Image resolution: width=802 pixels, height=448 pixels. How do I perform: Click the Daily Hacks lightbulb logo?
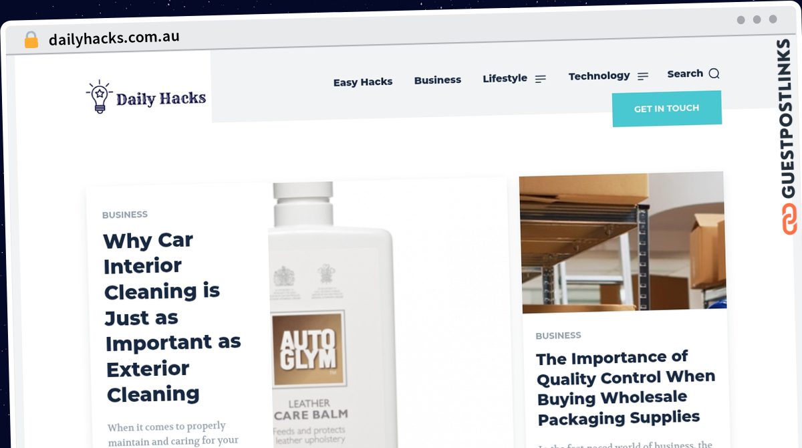click(x=100, y=98)
